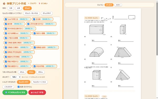Select the 5年 grade filter

[x=11, y=8]
